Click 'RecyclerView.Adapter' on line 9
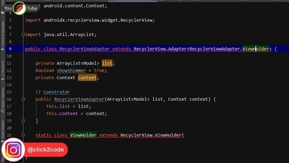The width and height of the screenshot is (289, 163). click(x=160, y=49)
